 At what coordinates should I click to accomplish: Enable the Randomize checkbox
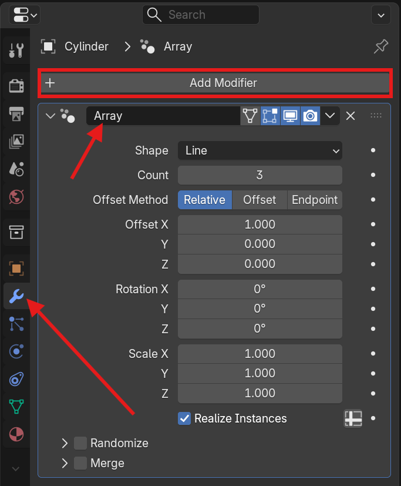click(80, 443)
